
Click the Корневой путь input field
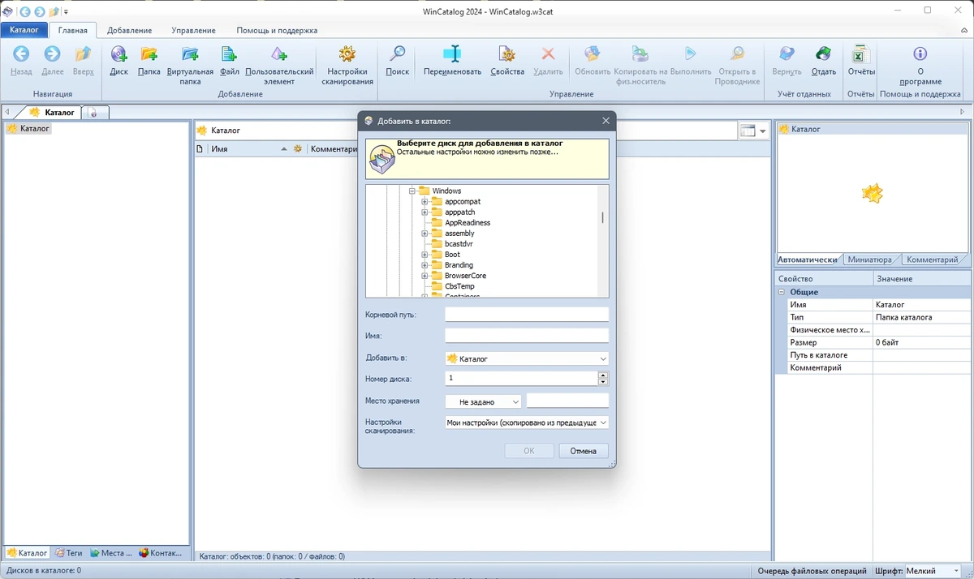click(x=527, y=314)
